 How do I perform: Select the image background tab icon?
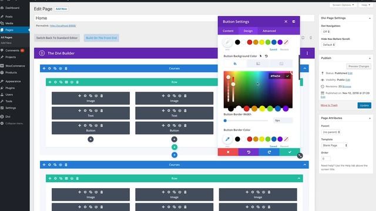281,64
